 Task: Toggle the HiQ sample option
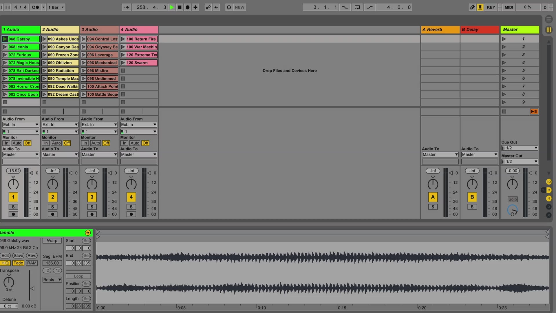pos(5,263)
